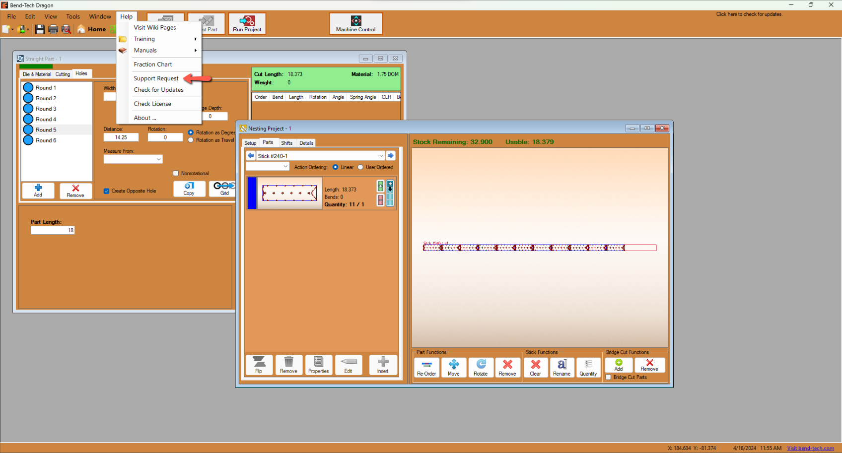Choose Check for Updates menu item
The image size is (842, 453).
click(158, 90)
